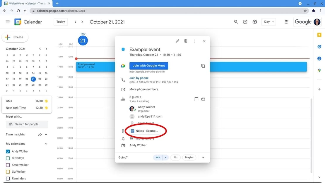
Task: Open the Notes - Example attachment
Action: pos(145,131)
